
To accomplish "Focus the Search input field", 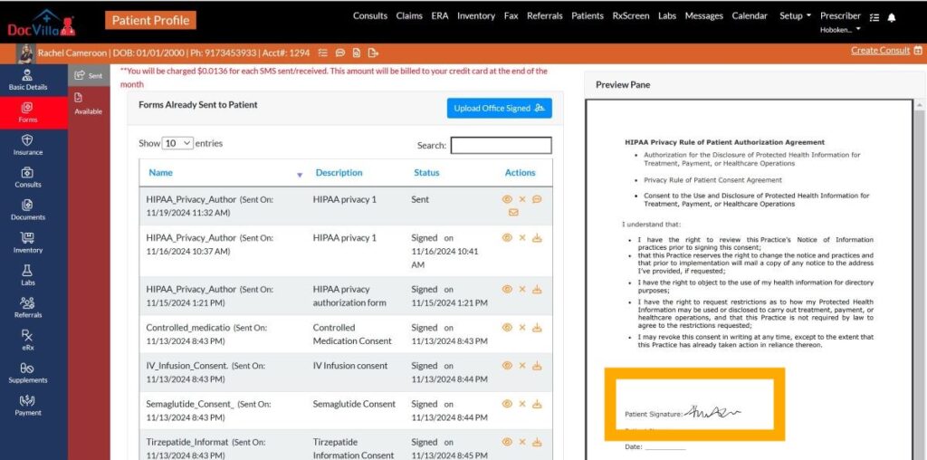I will click(x=501, y=146).
